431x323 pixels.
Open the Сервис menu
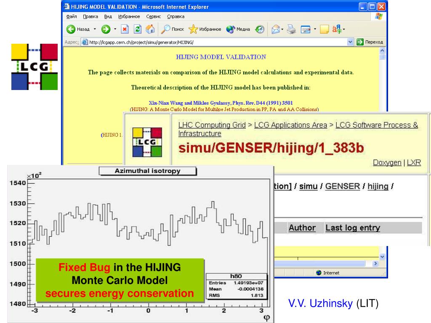coord(153,16)
